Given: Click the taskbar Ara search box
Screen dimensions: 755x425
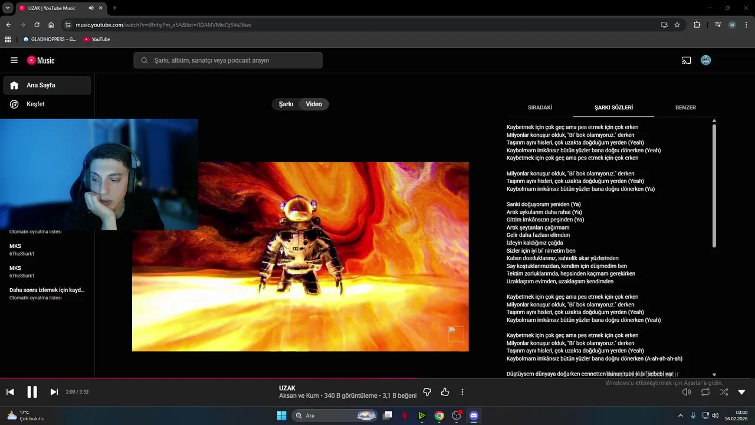Looking at the screenshot, I should (x=334, y=416).
